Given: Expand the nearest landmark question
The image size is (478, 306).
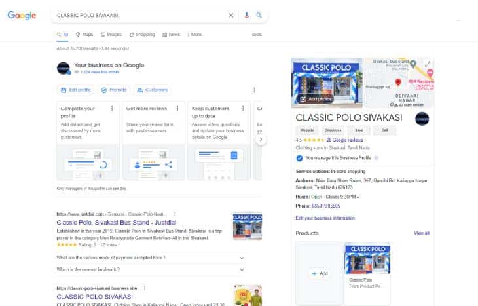Looking at the screenshot, I should pyautogui.click(x=151, y=270).
